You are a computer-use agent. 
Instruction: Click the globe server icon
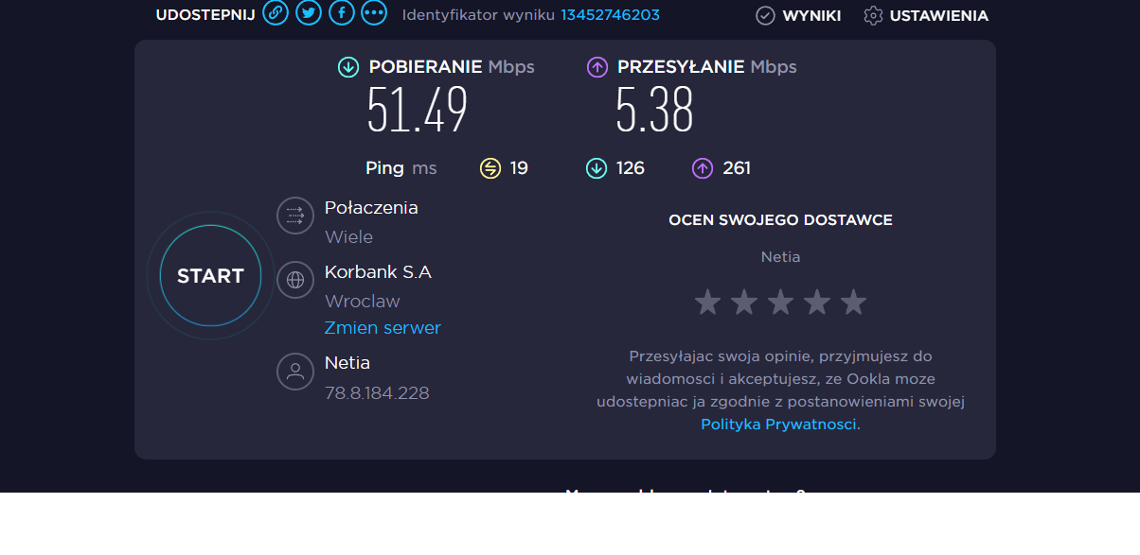295,280
